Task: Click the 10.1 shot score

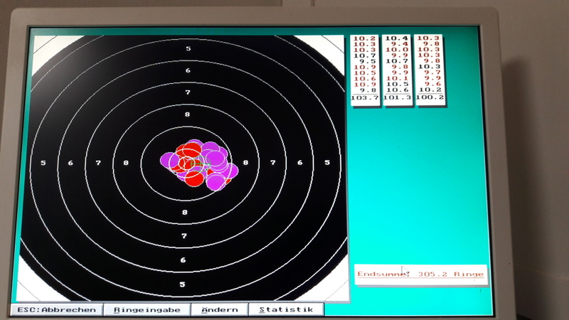Action: click(398, 78)
